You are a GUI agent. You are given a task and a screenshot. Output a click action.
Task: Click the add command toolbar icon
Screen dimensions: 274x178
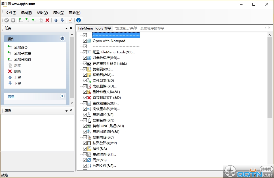click(21, 20)
